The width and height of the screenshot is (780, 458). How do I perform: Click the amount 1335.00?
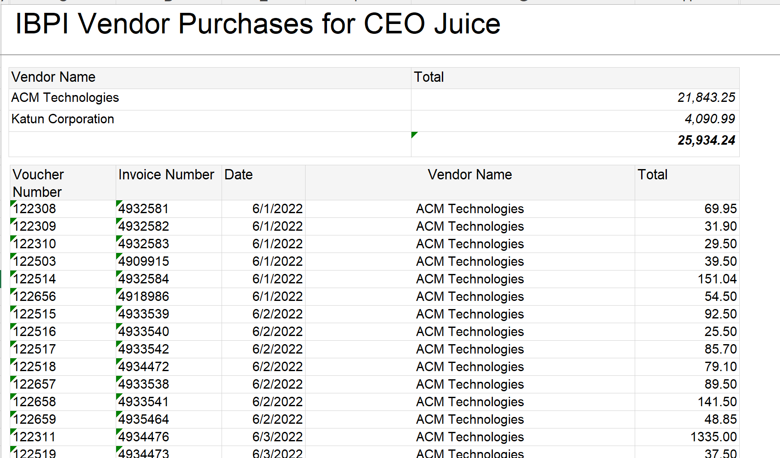(x=714, y=437)
